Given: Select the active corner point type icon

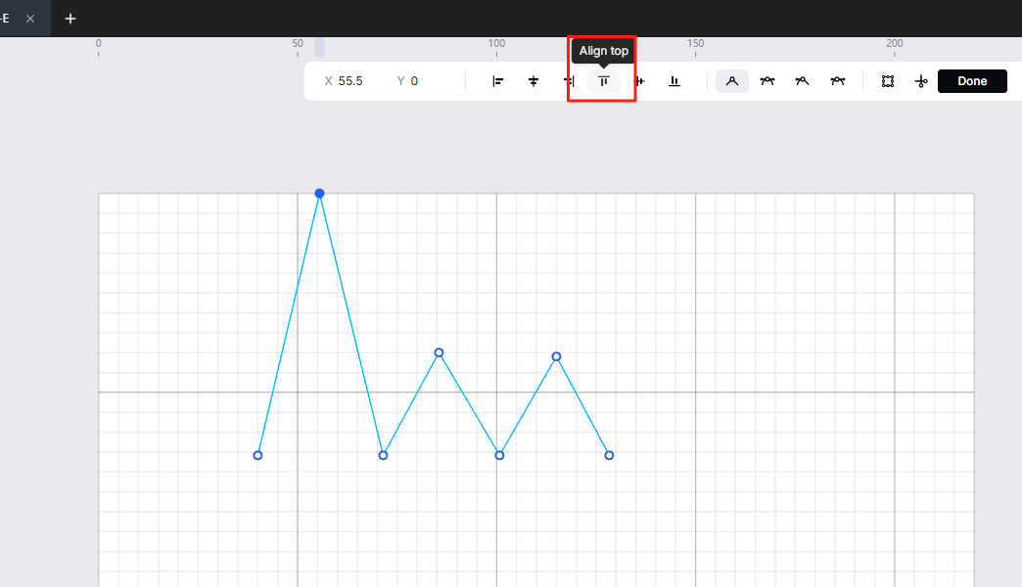Looking at the screenshot, I should coord(731,81).
